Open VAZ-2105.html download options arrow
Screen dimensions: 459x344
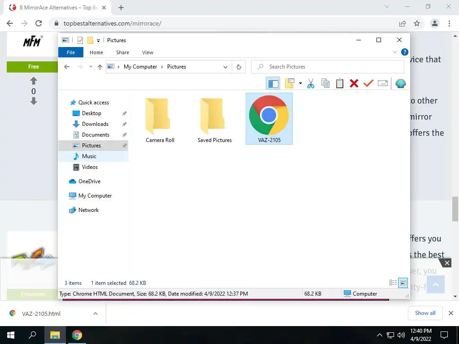tap(95, 314)
